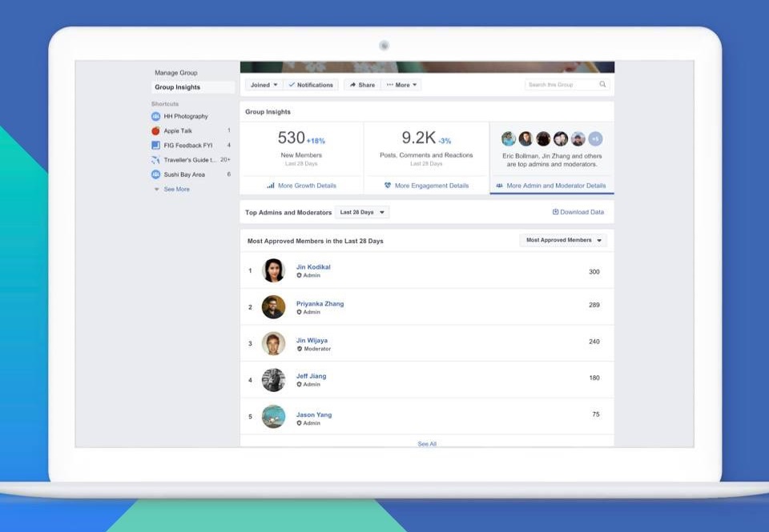Toggle the Notifications setting with checkmark
The width and height of the screenshot is (769, 532).
click(311, 84)
